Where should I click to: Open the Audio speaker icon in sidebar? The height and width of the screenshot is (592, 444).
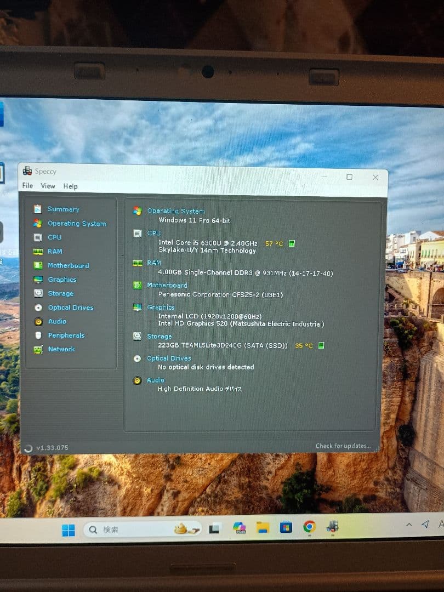click(38, 322)
